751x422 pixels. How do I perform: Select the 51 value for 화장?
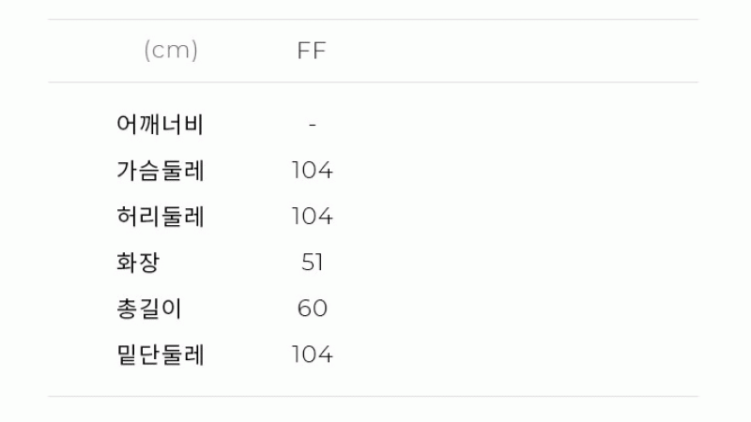coord(313,263)
